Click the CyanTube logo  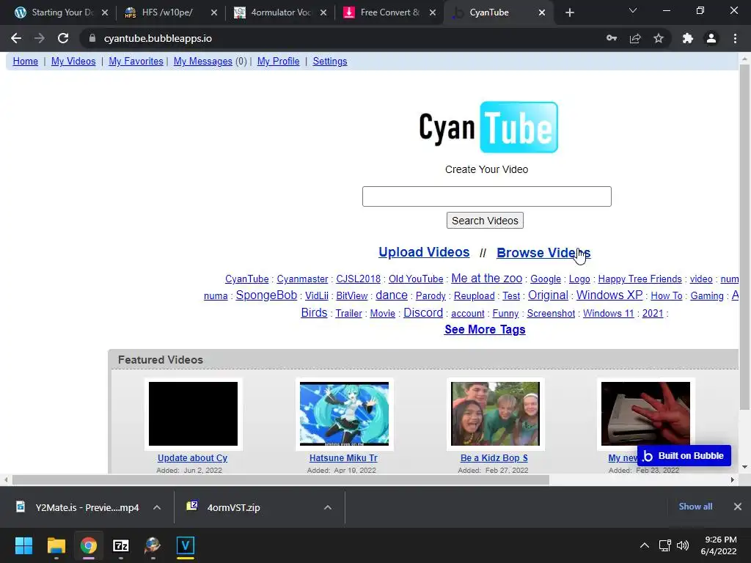click(488, 128)
